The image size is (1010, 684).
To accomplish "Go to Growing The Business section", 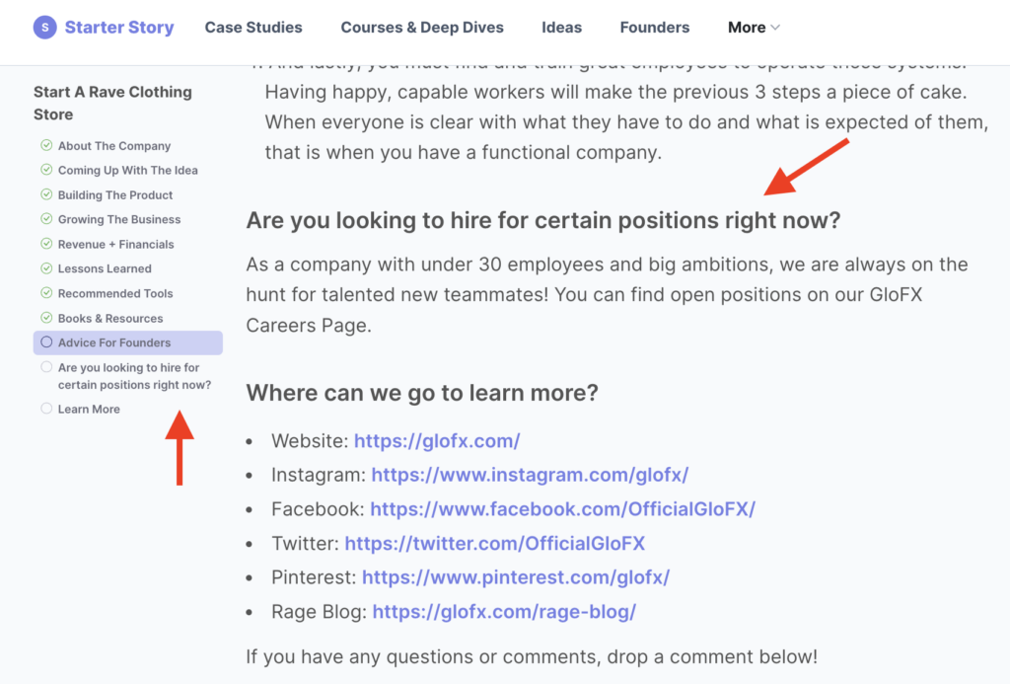I will pos(119,219).
